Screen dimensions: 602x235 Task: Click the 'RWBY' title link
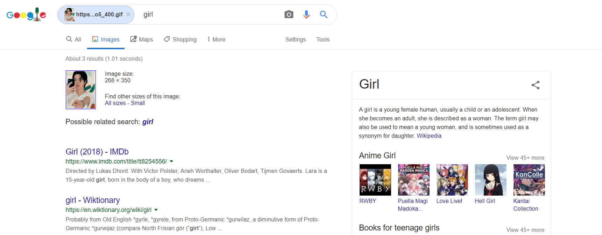coord(368,201)
